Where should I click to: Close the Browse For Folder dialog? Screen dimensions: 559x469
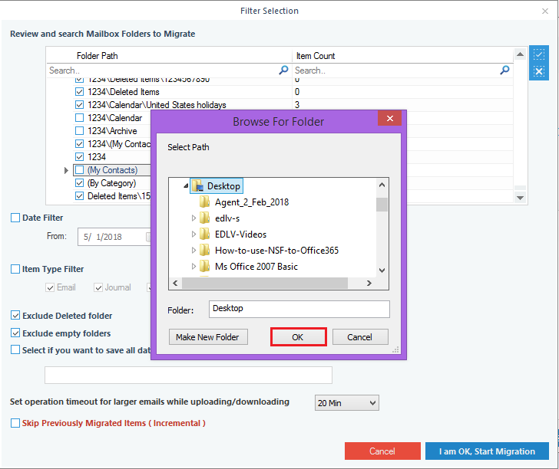pos(389,118)
